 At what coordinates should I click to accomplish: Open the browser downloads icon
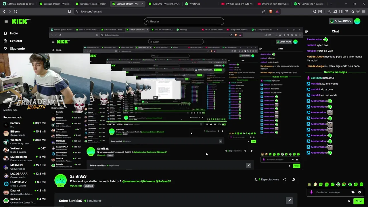pyautogui.click(x=329, y=11)
